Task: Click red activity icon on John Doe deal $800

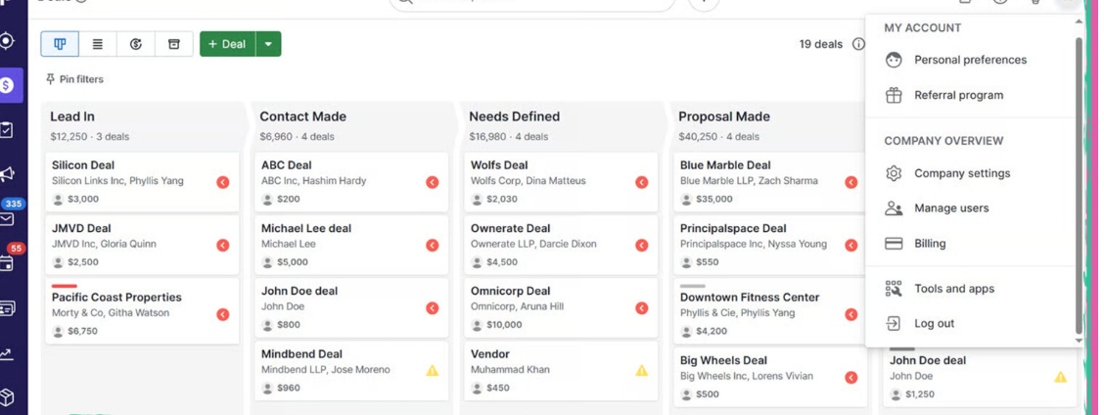Action: (x=433, y=308)
